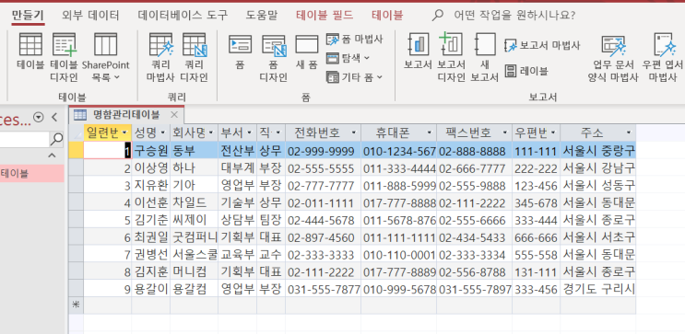Collapse the navigation pane with the chevron

(54, 117)
